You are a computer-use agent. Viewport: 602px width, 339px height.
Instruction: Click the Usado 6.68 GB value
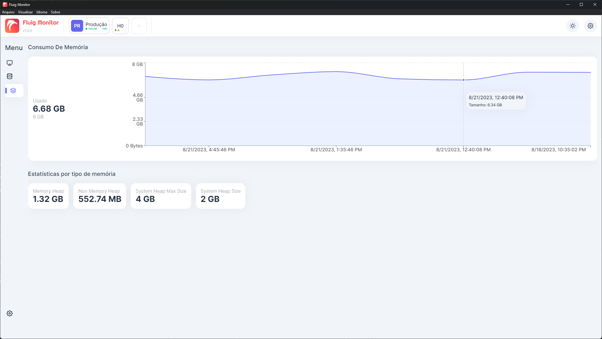pos(49,109)
